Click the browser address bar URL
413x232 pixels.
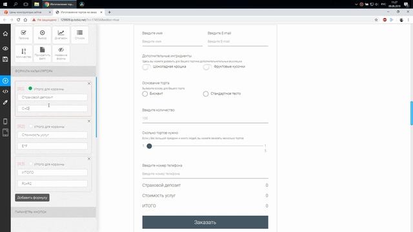coord(90,20)
